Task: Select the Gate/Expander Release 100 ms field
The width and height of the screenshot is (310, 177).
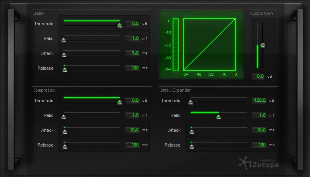Action: [259, 145]
